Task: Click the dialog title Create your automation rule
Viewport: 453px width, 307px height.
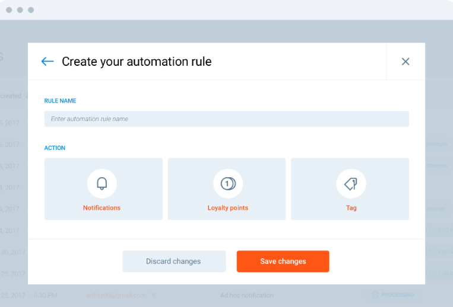Action: 137,62
